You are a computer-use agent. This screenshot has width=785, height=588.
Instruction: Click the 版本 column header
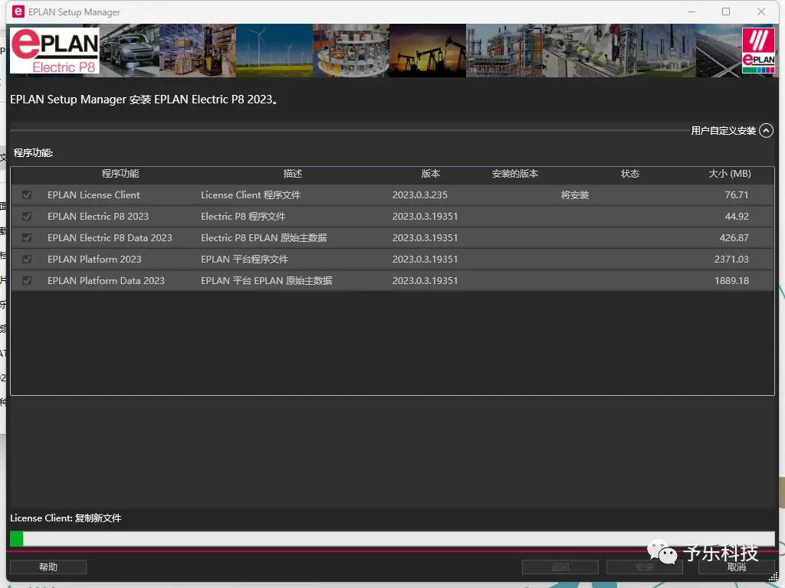430,174
